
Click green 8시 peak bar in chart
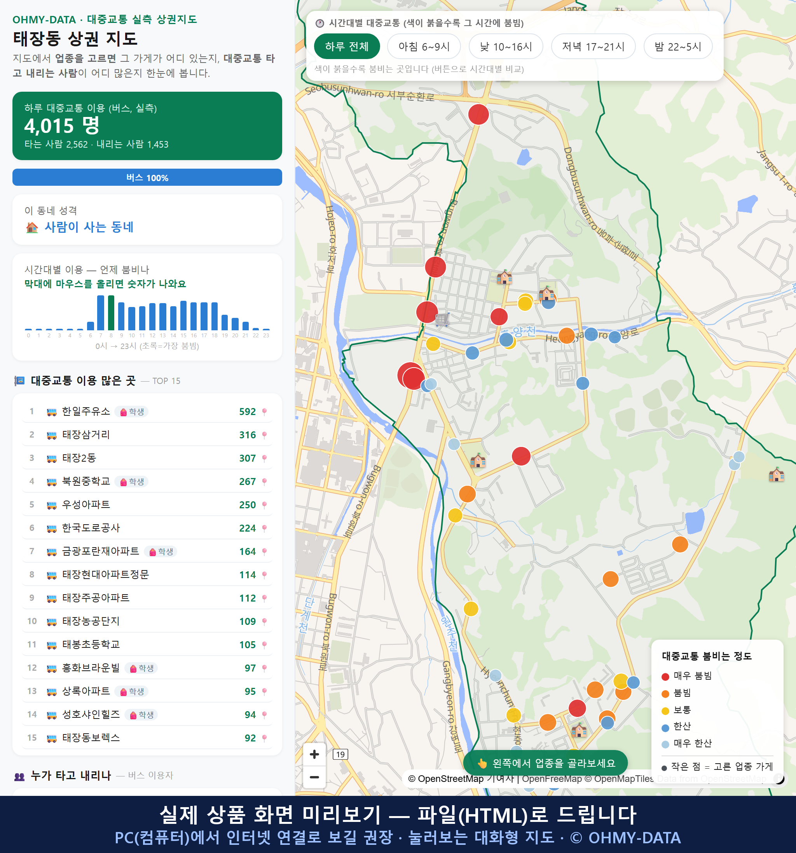tap(111, 313)
